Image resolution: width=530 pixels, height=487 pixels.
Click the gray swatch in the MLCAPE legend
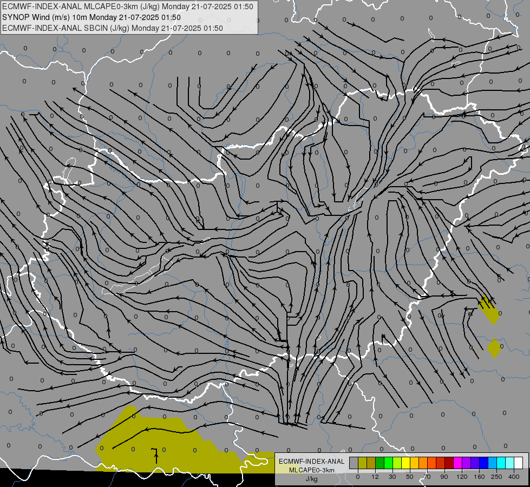pos(354,463)
